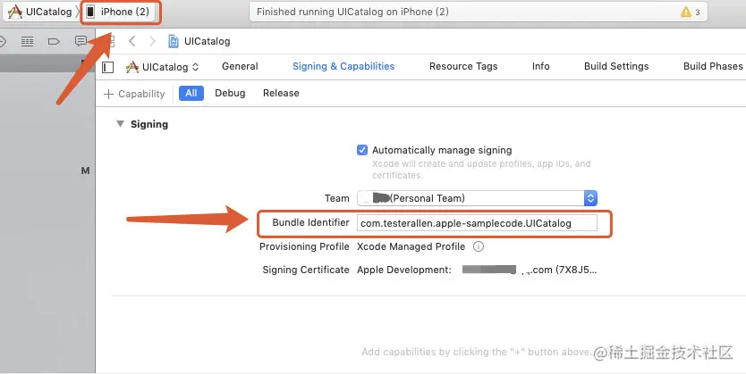Click the Bundle Identifier text field

coord(477,223)
